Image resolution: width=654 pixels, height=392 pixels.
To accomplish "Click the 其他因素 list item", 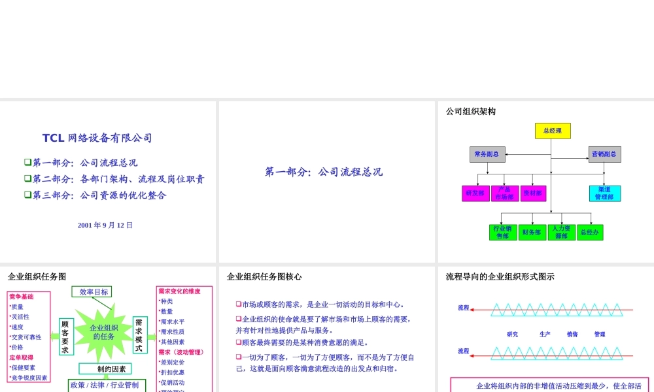I will (172, 342).
